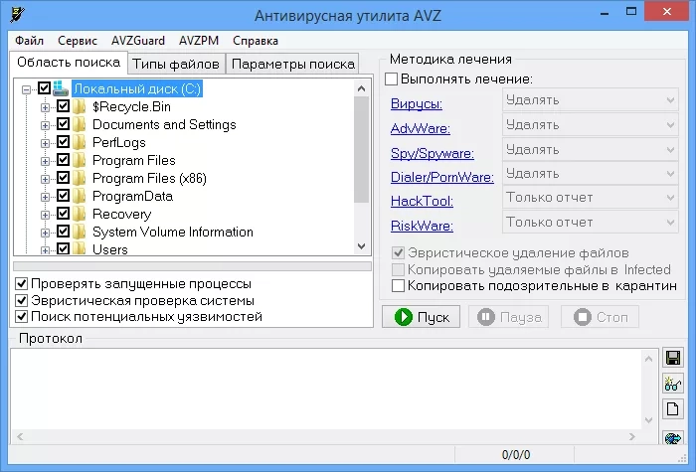696x472 pixels.
Task: Expand the Program Files (x86) node
Action: pos(45,179)
